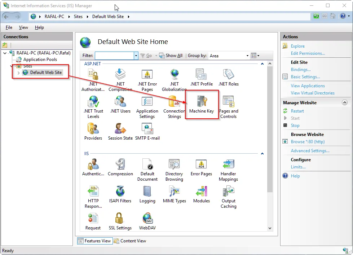Select Application Pools in the tree
Viewport: 353px width, 255px height.
[x=40, y=60]
